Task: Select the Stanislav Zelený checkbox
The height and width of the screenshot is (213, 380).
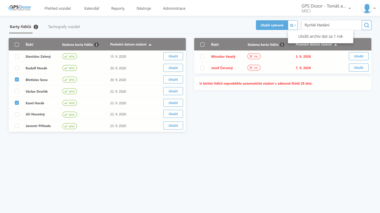Action: (x=17, y=56)
